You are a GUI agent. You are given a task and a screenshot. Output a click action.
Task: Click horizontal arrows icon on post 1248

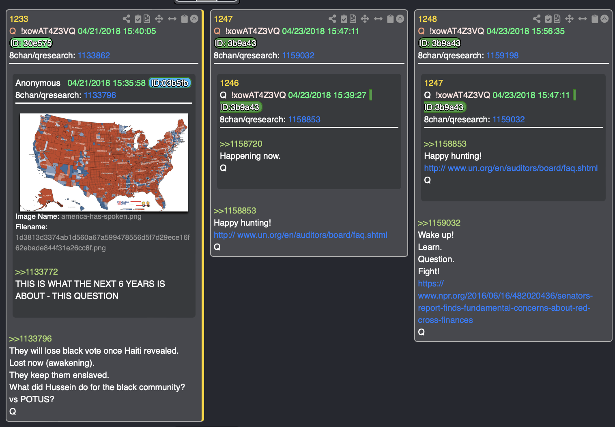click(583, 19)
